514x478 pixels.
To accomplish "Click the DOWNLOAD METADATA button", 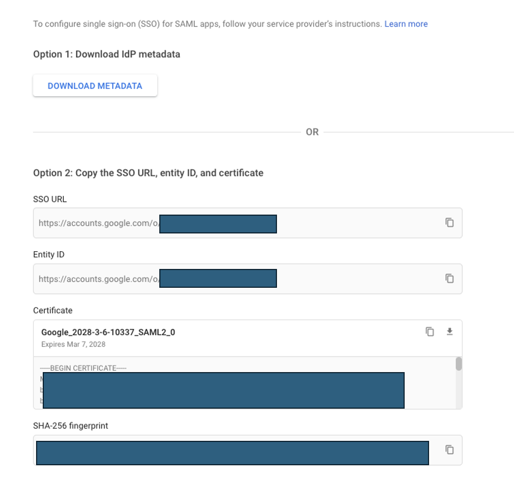I will [95, 86].
